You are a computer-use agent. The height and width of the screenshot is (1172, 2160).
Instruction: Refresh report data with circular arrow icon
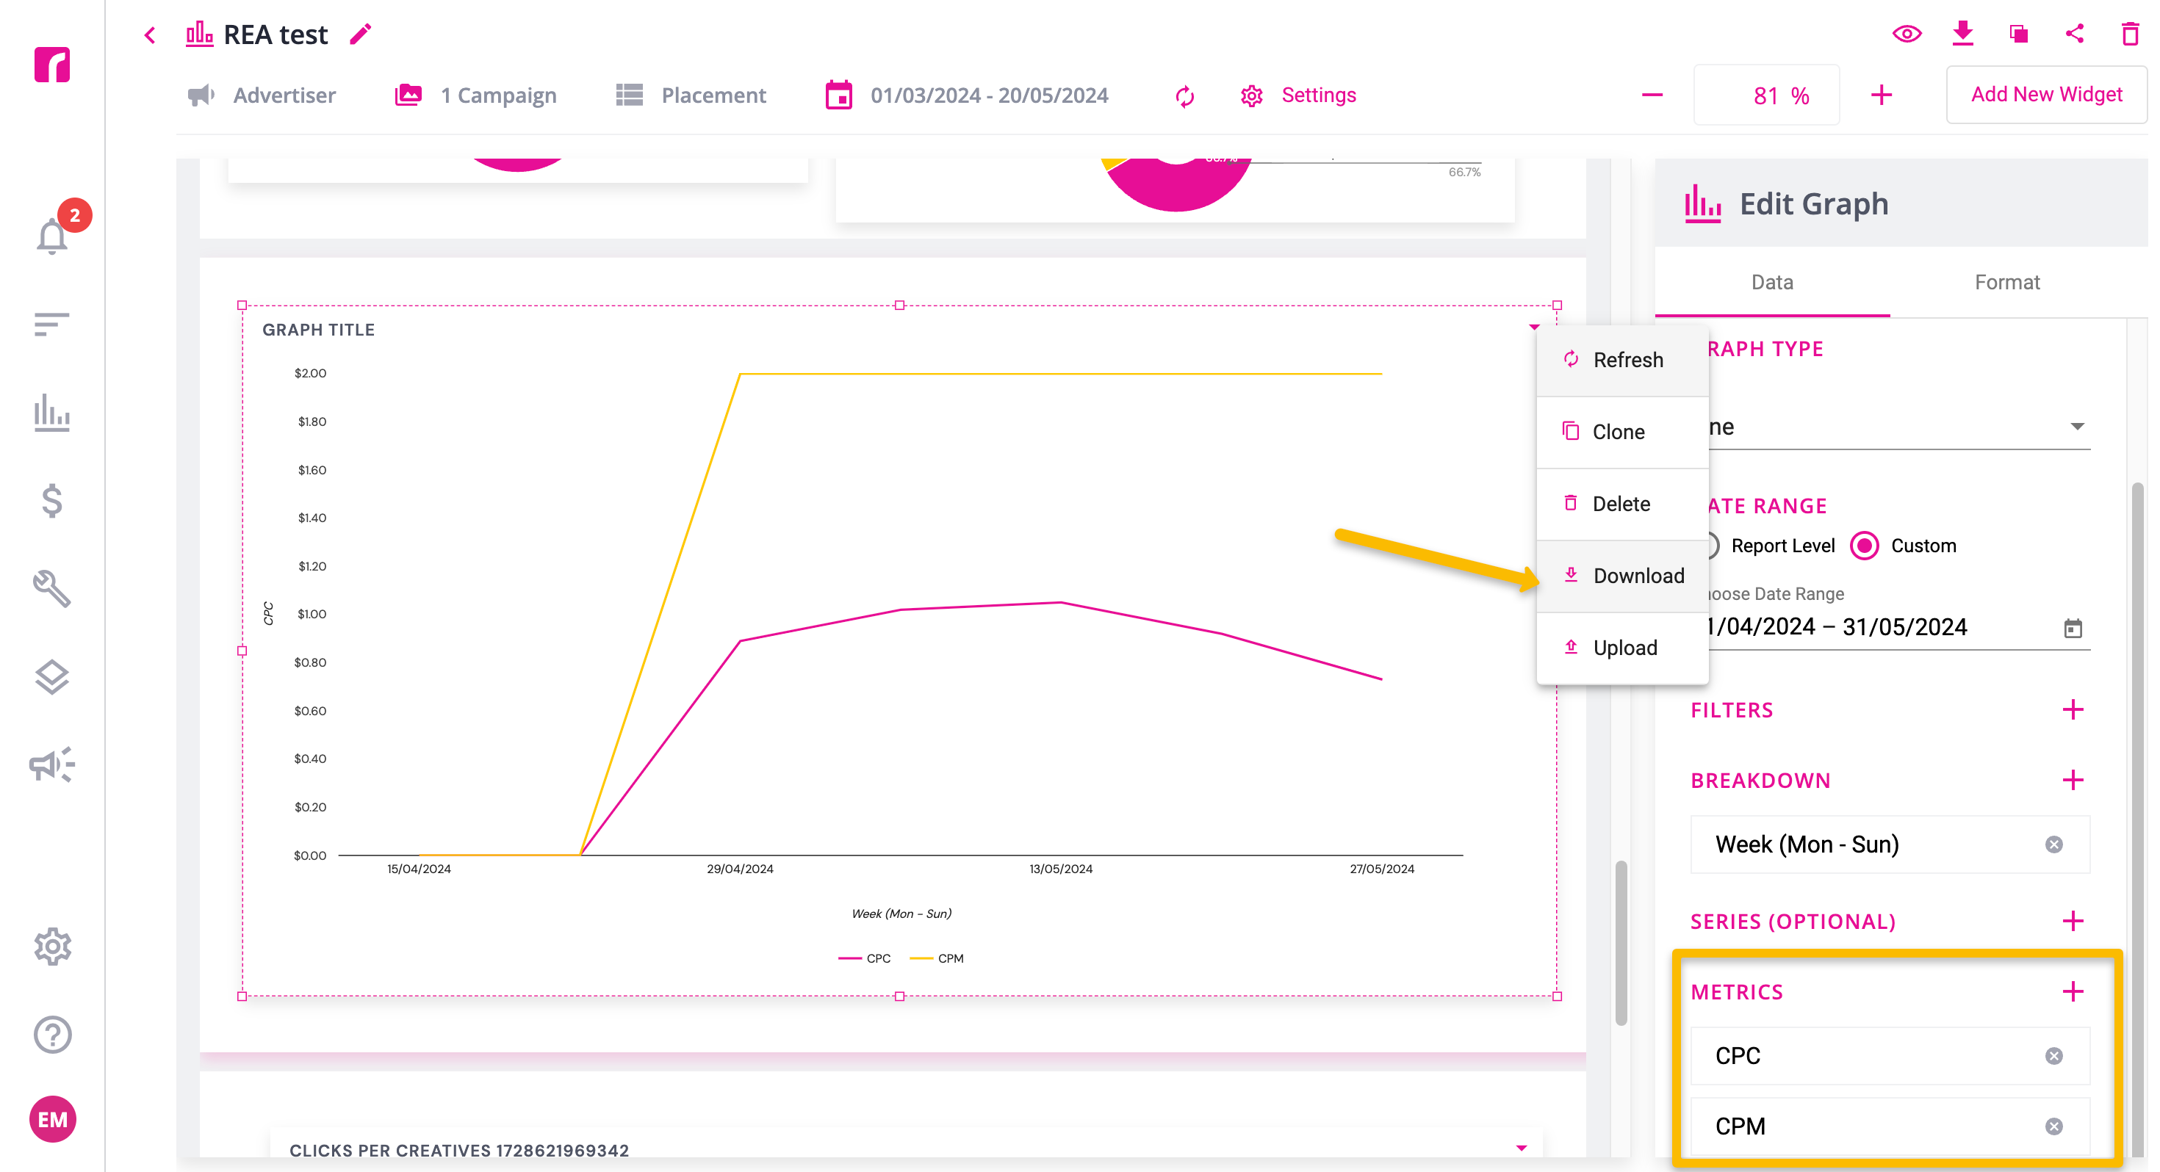point(1185,96)
